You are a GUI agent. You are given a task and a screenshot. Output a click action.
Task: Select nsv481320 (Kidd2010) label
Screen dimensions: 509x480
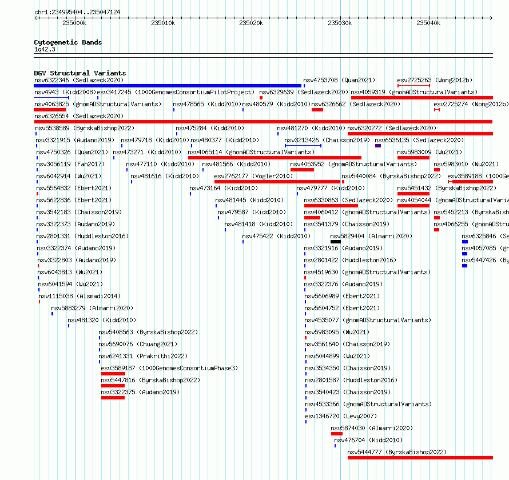point(102,320)
